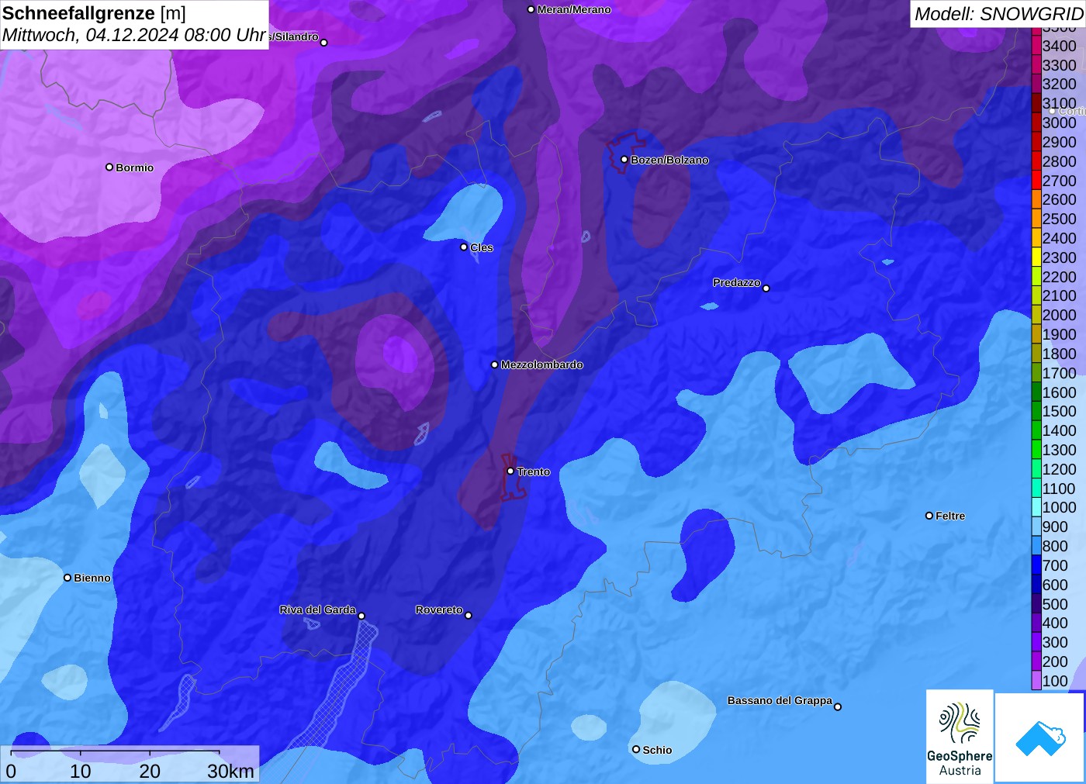1086x784 pixels.
Task: Click the GeoSphere Austria logo
Action: click(x=960, y=736)
